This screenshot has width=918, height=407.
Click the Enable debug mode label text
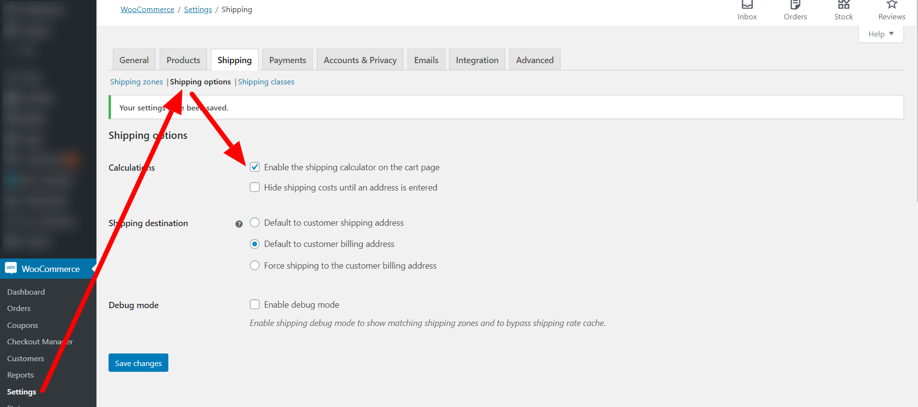301,304
